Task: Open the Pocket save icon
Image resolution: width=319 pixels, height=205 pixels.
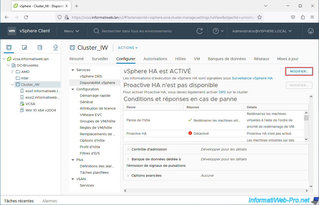Action: 293,17
